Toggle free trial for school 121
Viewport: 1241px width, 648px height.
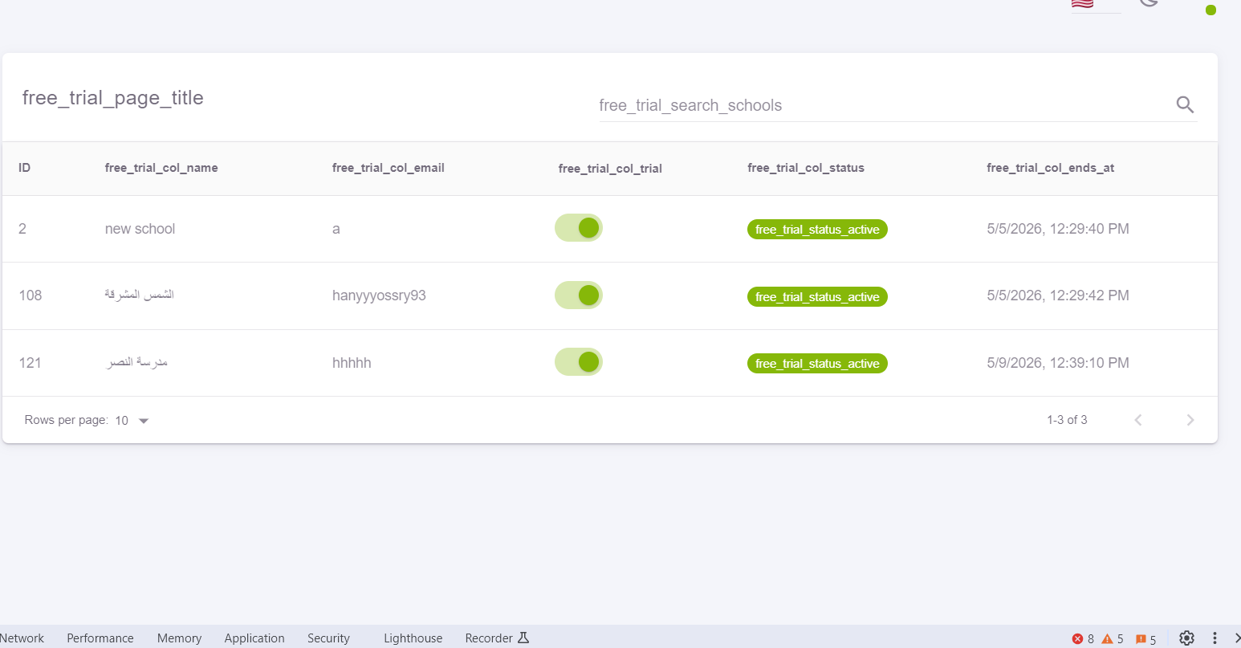pyautogui.click(x=579, y=362)
